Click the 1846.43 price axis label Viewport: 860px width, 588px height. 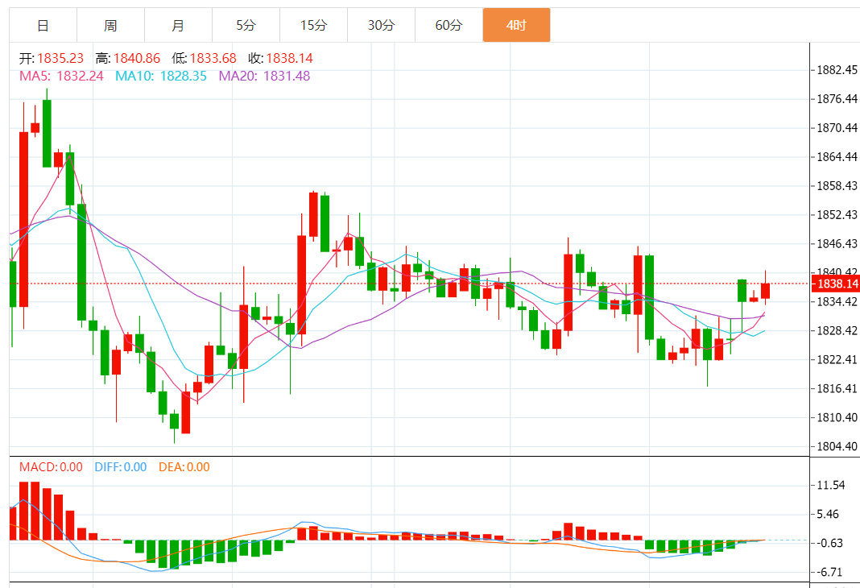[x=837, y=243]
